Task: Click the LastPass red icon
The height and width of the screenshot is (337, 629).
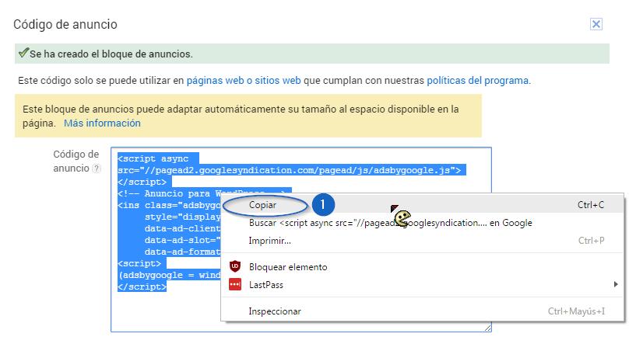Action: coord(235,284)
